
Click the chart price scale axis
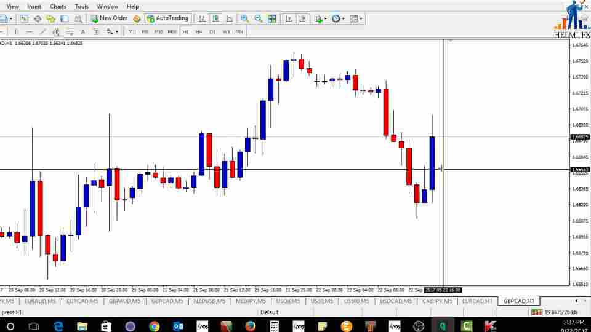click(580, 162)
